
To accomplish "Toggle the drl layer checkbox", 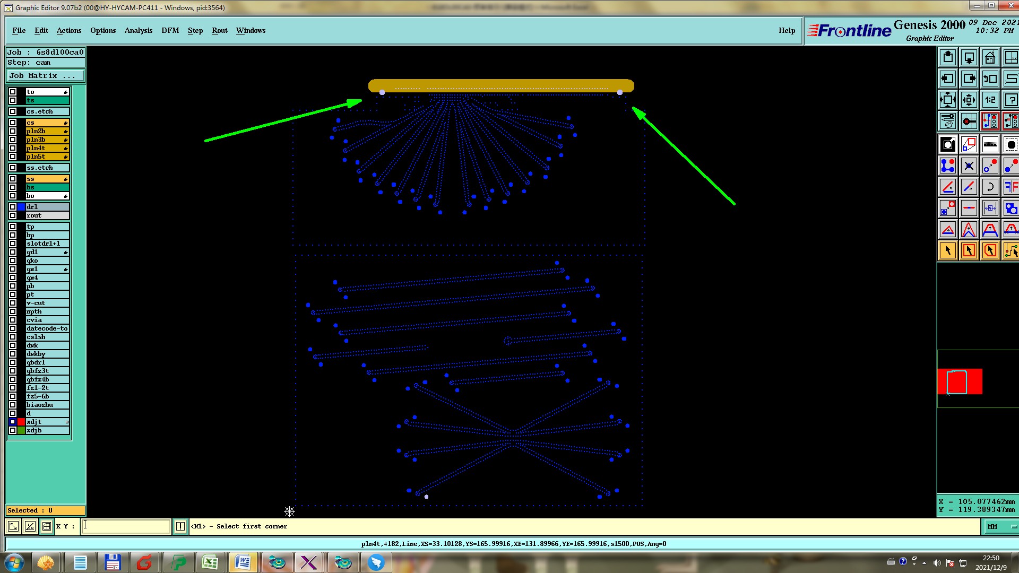I will 13,207.
